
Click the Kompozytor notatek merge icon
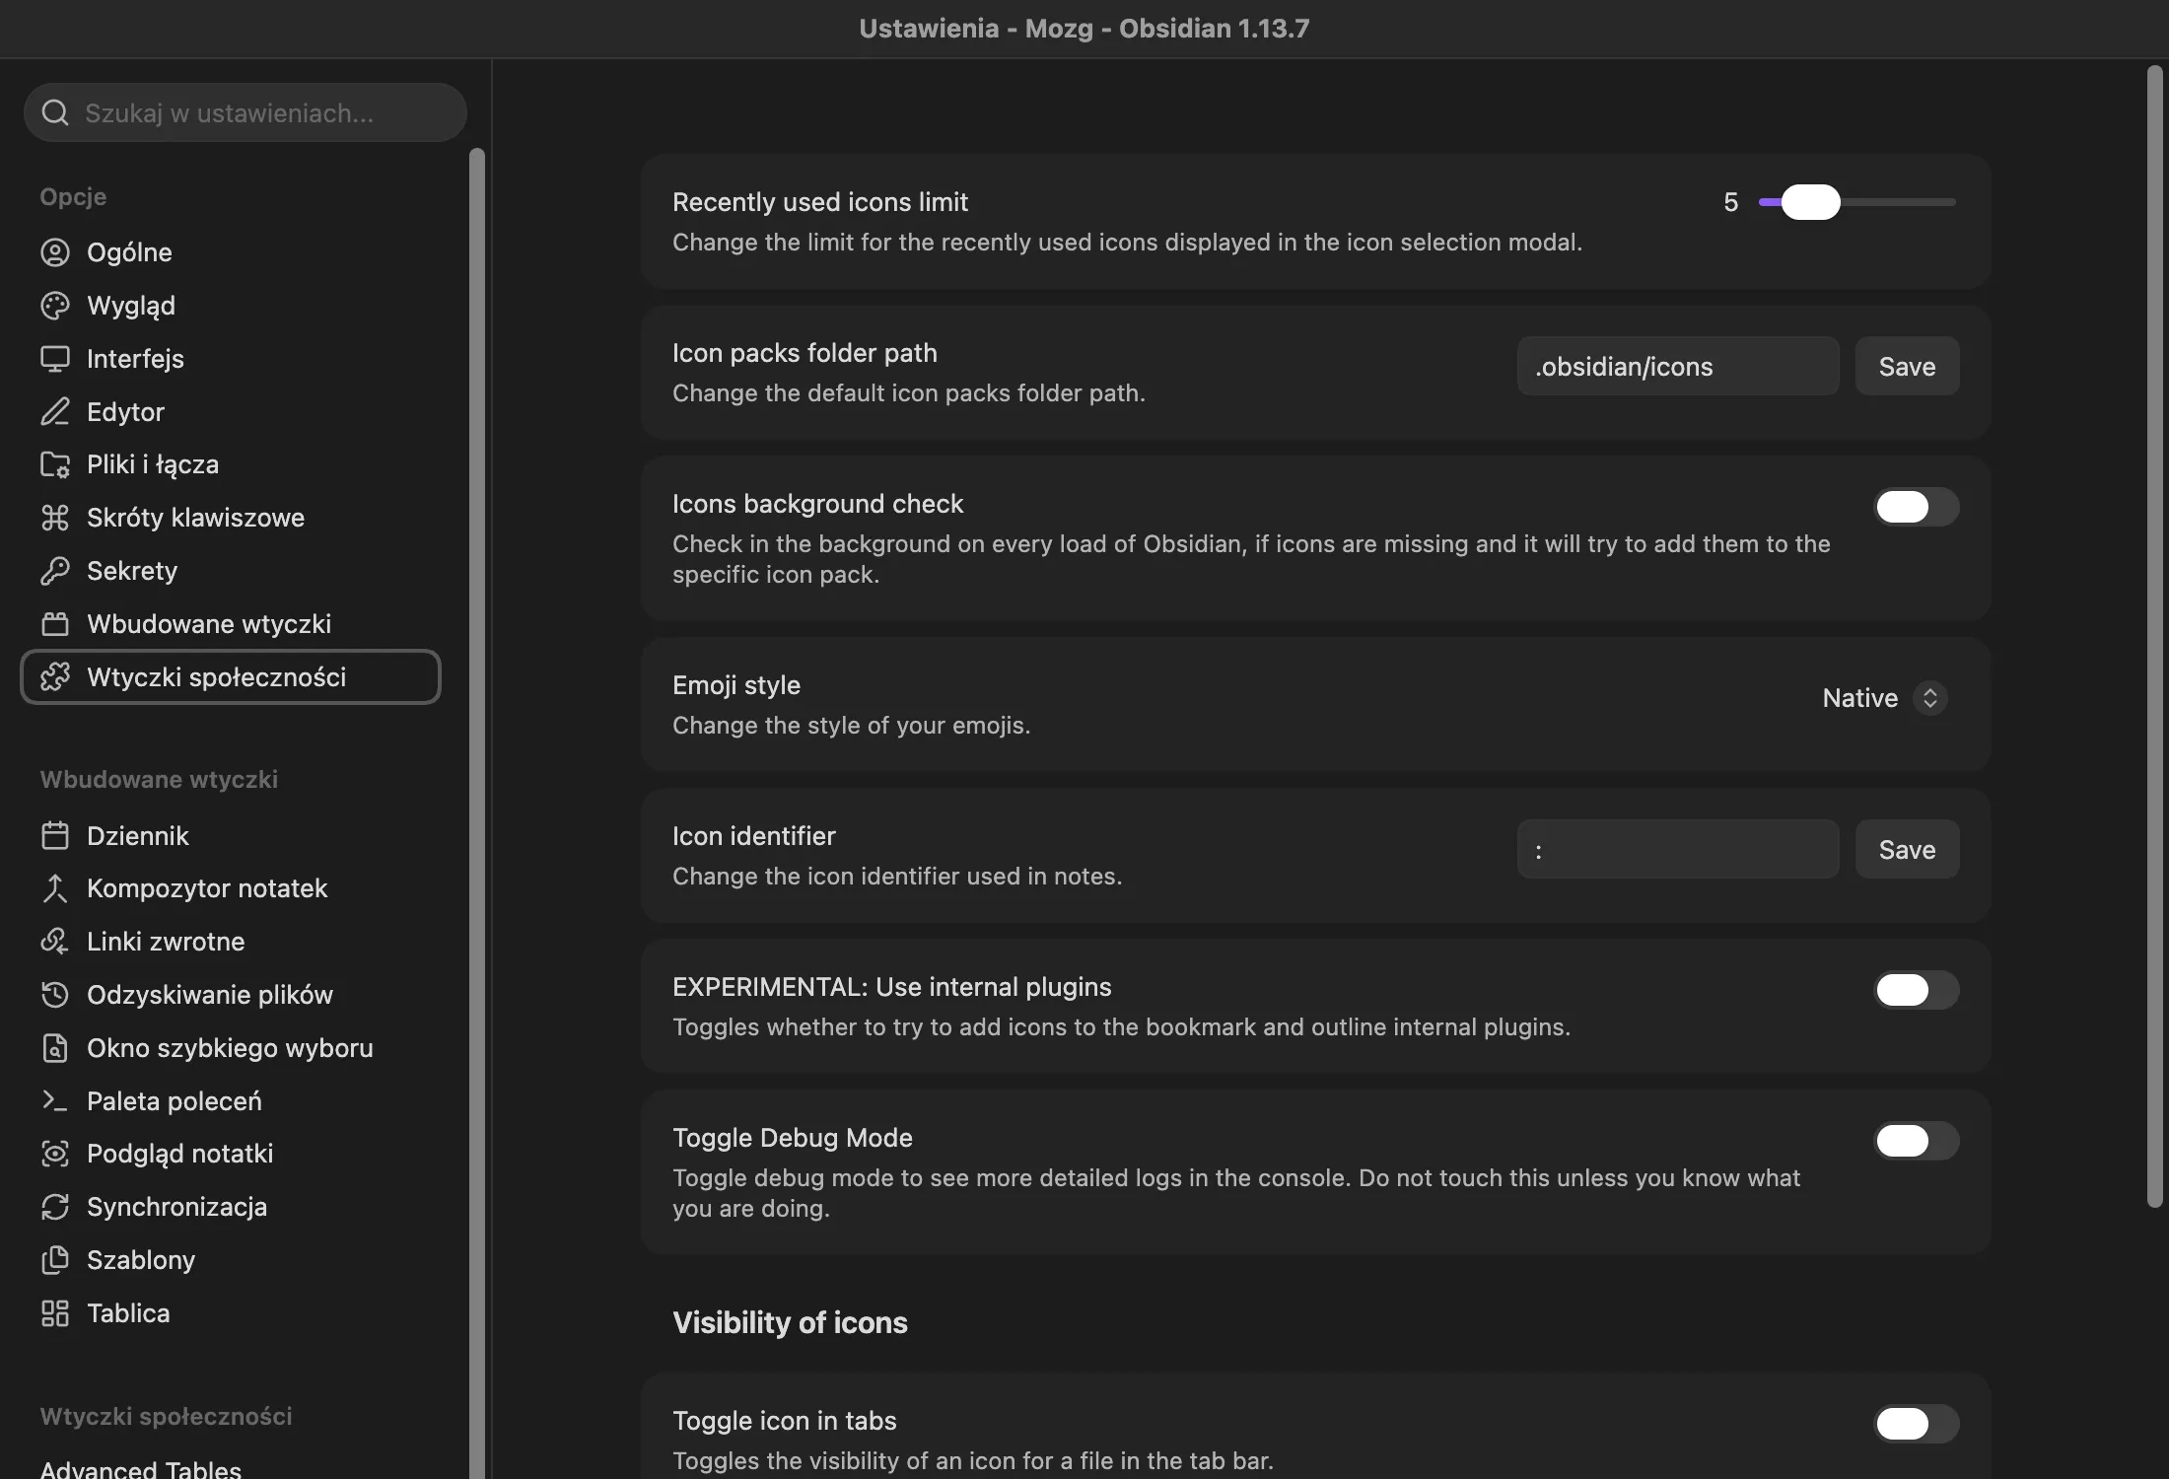click(x=55, y=888)
